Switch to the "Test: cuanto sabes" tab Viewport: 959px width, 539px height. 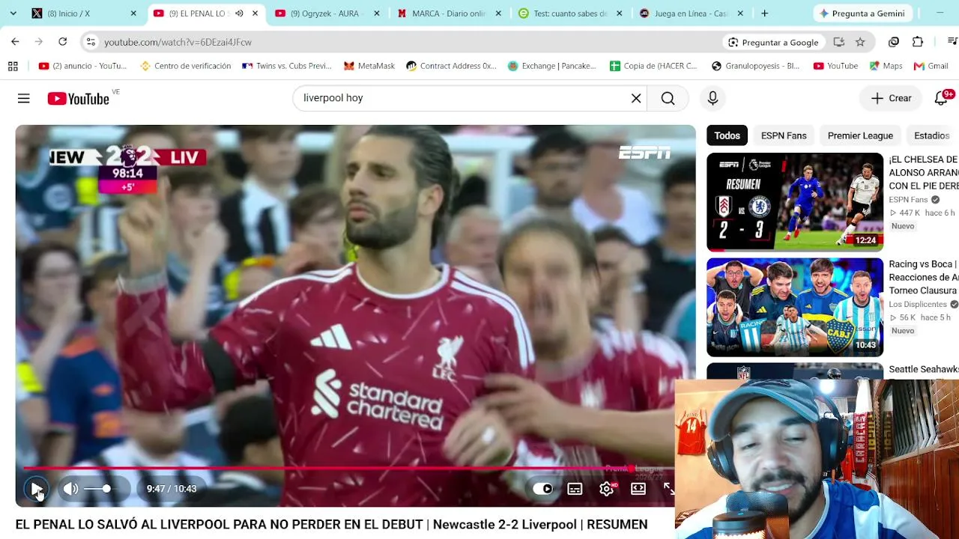[x=570, y=13]
